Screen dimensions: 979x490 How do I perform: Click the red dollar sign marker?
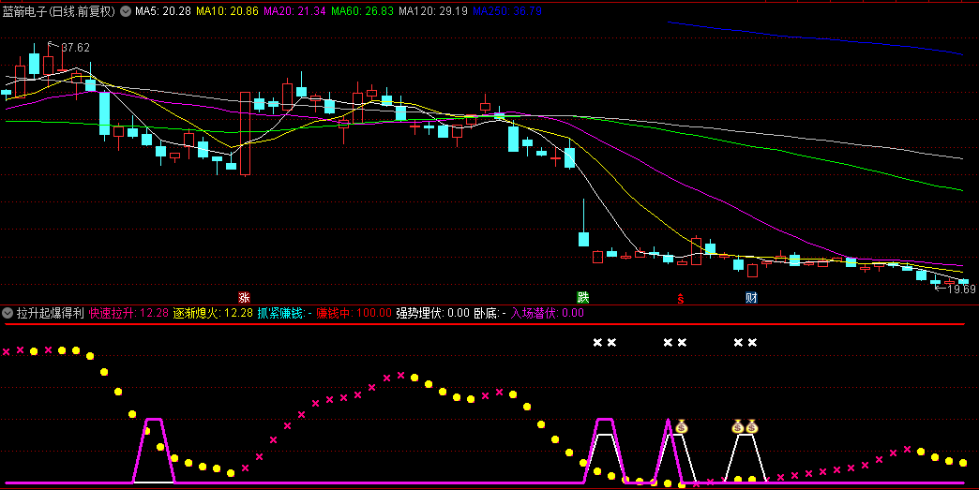click(682, 299)
